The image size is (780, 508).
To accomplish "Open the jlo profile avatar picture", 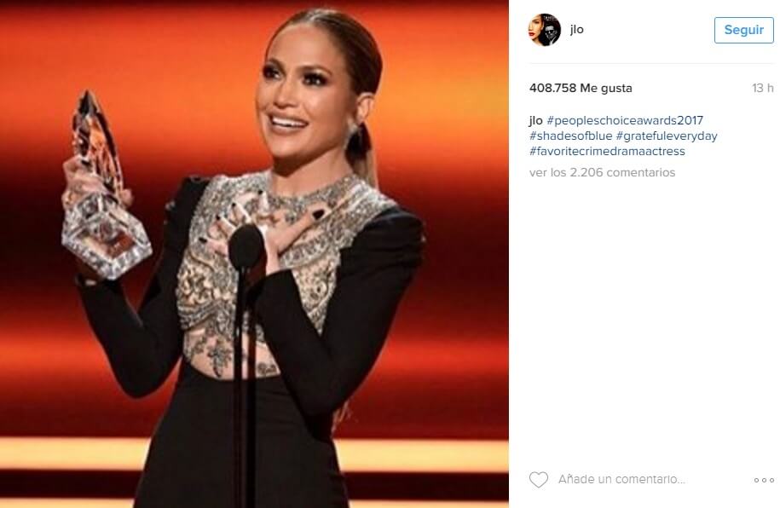I will (544, 30).
